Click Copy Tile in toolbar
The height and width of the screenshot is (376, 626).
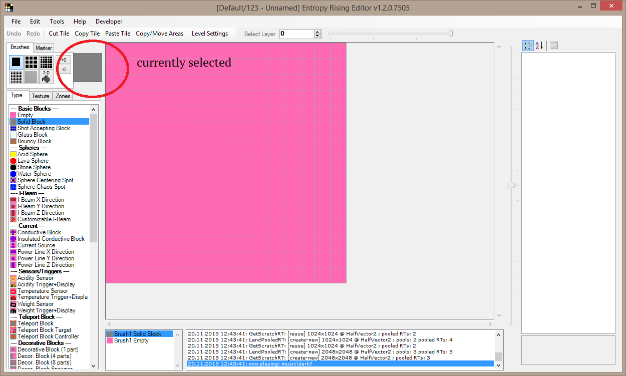pyautogui.click(x=87, y=34)
